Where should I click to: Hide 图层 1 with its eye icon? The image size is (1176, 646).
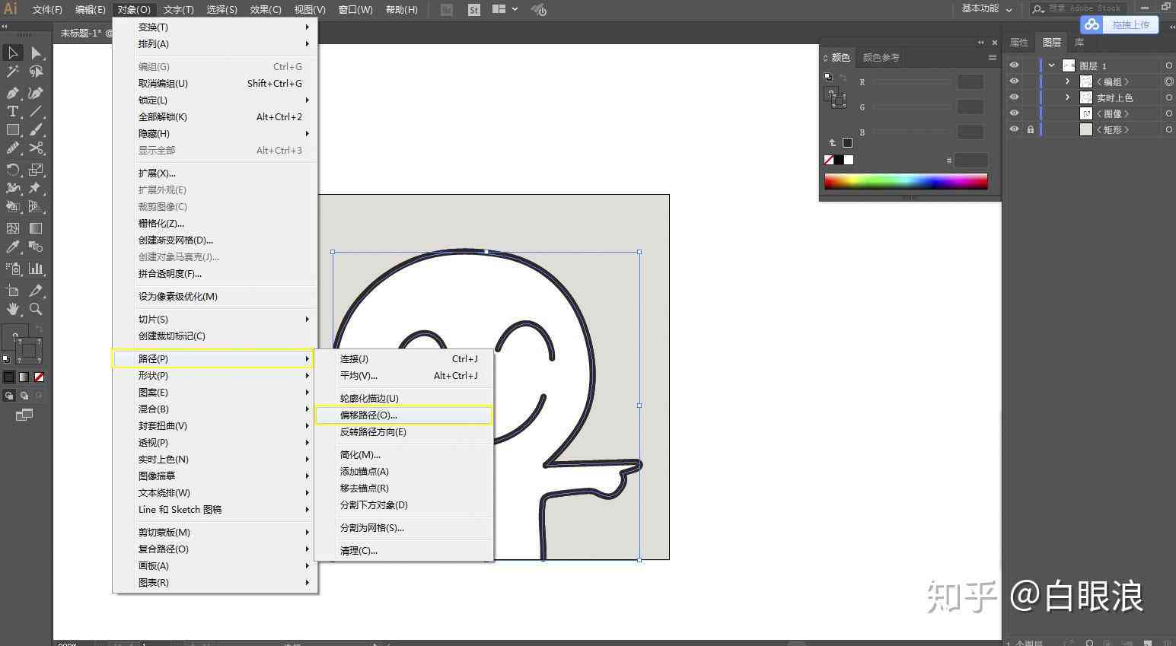[1014, 65]
